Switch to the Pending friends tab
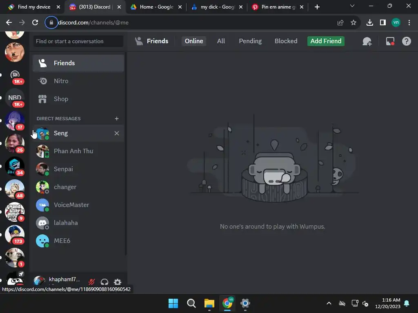The image size is (418, 313). coord(250,41)
